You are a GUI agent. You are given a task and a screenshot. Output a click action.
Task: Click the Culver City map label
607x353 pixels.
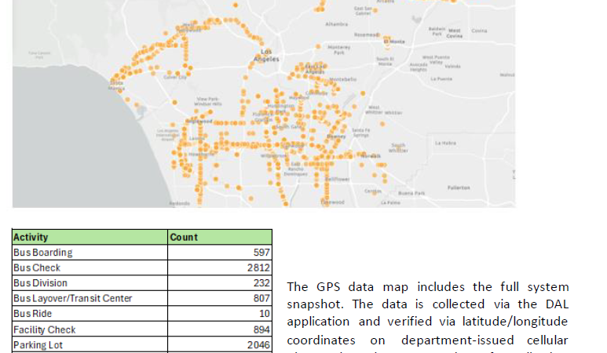pos(174,78)
